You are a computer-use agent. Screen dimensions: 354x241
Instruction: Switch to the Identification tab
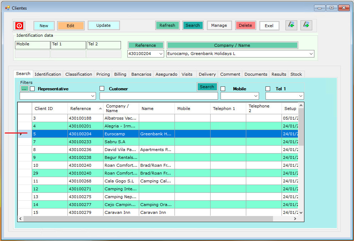tap(47, 74)
